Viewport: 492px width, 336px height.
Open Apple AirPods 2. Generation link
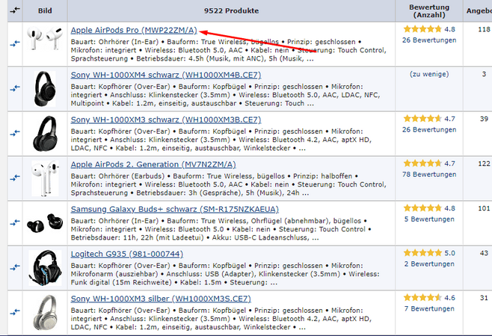tap(153, 164)
